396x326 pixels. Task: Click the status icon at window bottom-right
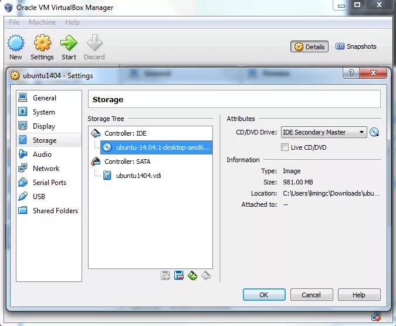point(375,316)
